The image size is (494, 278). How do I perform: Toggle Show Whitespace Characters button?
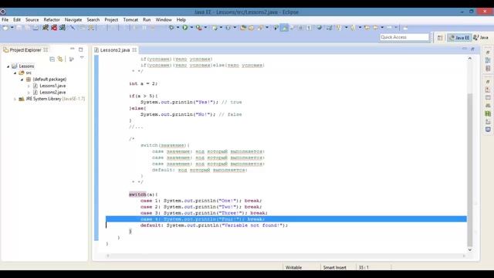coord(309,28)
